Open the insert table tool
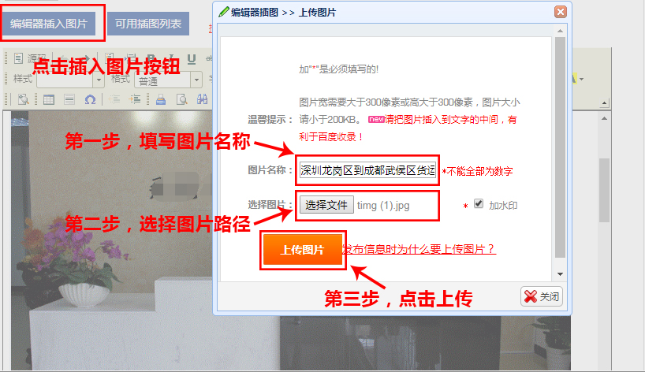The height and width of the screenshot is (372, 645). point(49,99)
